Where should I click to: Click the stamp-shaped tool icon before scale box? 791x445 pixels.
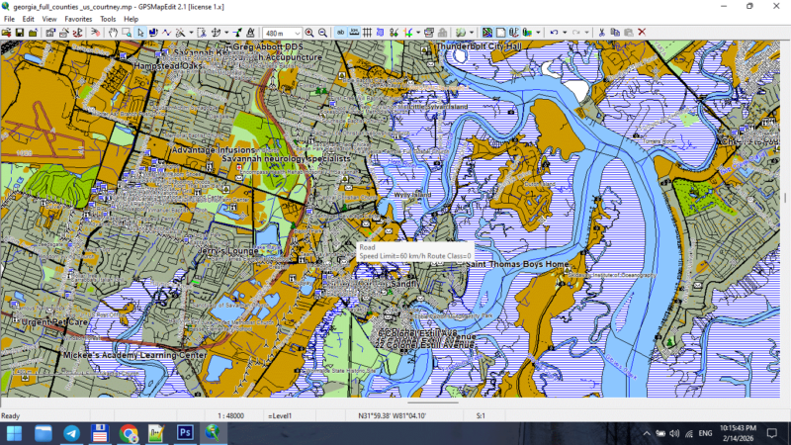(x=250, y=33)
